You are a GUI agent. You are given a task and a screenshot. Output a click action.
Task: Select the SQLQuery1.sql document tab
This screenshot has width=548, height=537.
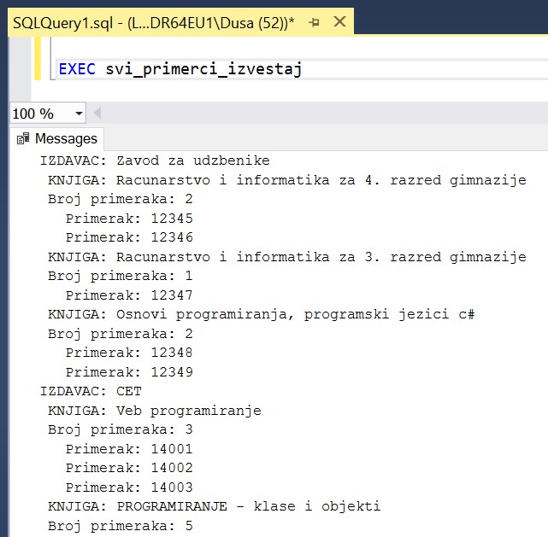(x=154, y=23)
